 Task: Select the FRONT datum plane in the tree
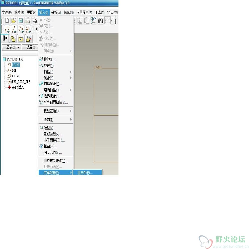[14, 76]
